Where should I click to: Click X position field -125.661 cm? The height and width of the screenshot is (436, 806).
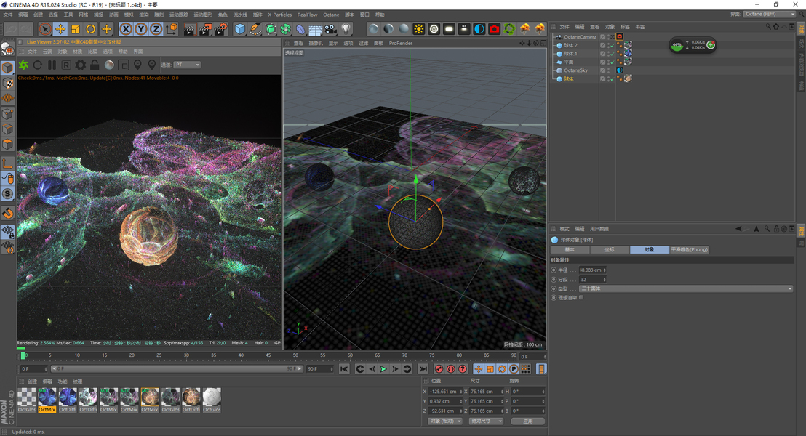click(x=445, y=392)
